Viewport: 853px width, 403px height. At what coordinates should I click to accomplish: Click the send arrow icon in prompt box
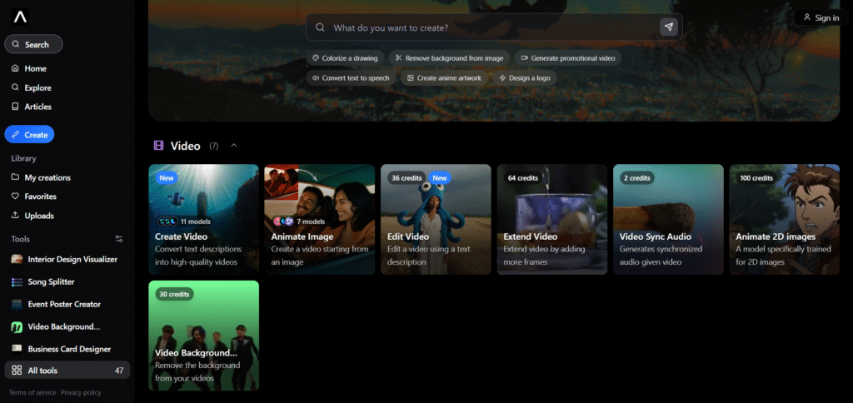coord(668,27)
